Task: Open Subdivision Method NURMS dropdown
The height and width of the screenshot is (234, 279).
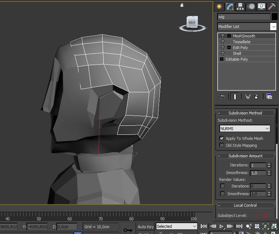Action: (x=245, y=129)
